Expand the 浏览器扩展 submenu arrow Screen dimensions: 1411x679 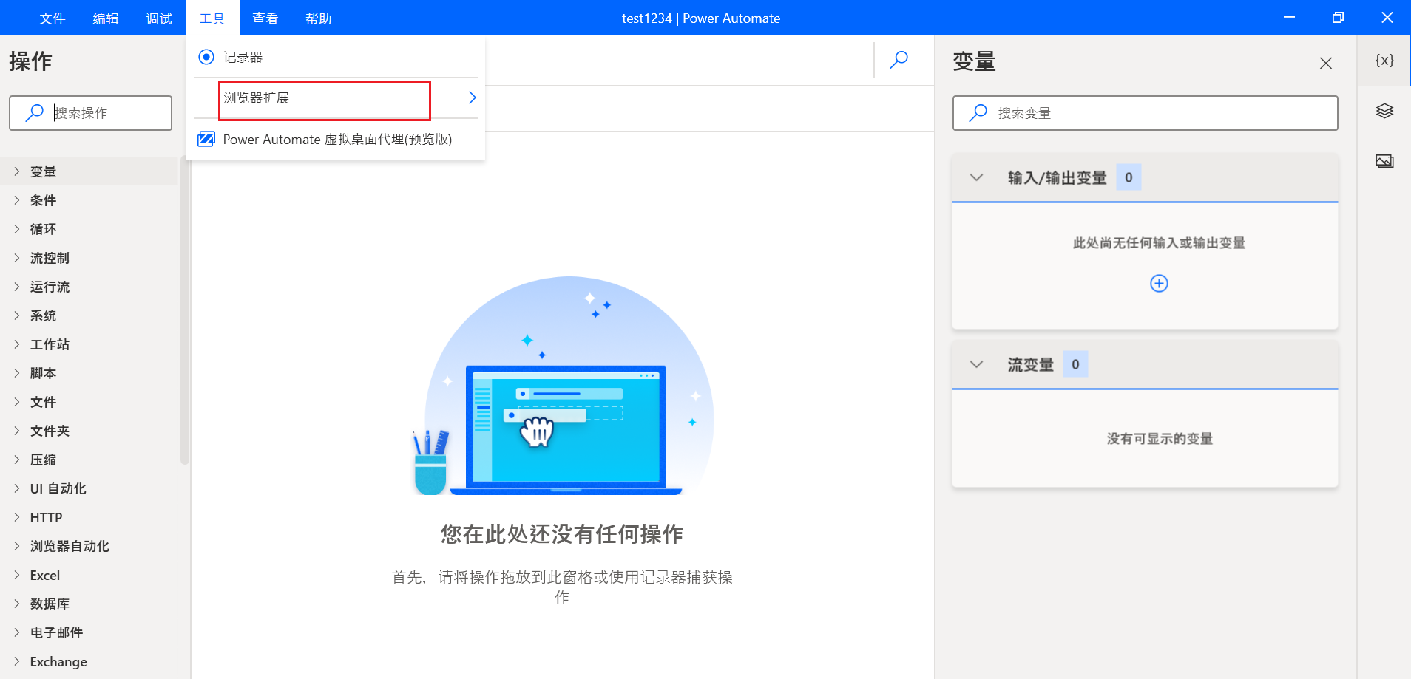click(x=472, y=98)
